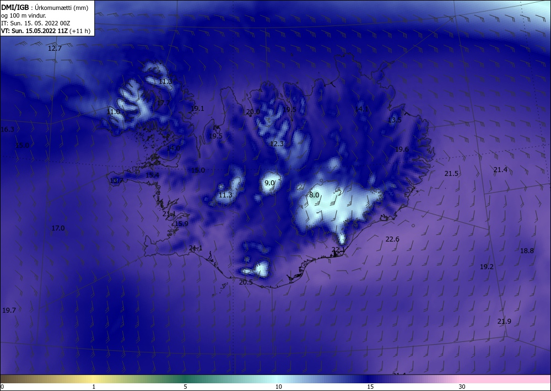The height and width of the screenshot is (391, 551).
Task: Click the map value "11.0"
Action: point(113,112)
